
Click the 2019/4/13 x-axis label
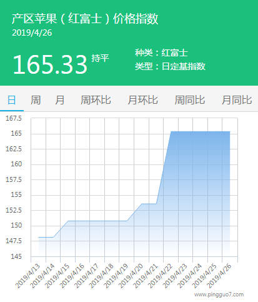click(27, 276)
